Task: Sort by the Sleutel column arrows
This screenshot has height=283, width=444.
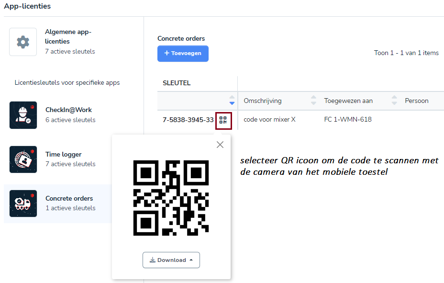Action: [x=232, y=100]
